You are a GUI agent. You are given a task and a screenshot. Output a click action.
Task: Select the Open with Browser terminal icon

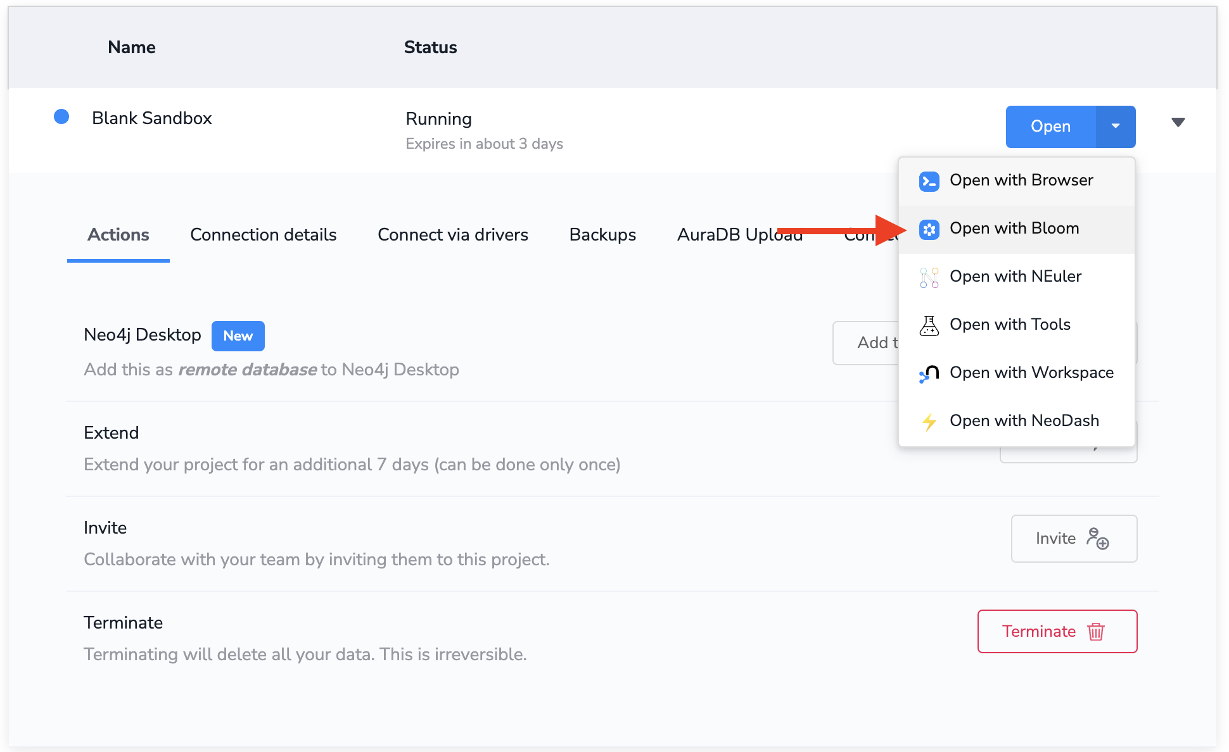[x=928, y=181]
